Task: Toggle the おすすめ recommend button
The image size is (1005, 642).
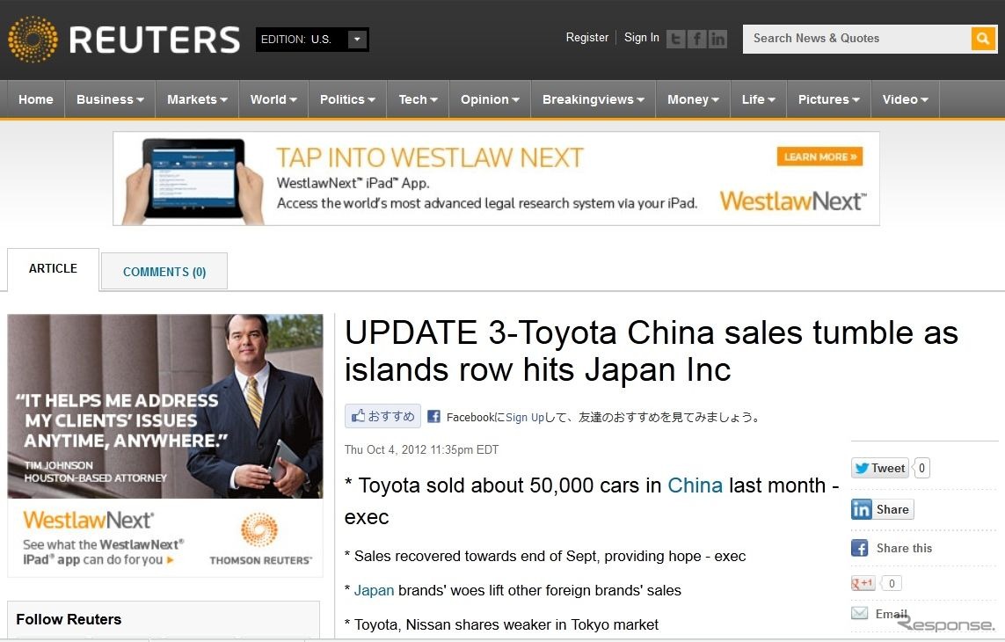Action: point(382,416)
